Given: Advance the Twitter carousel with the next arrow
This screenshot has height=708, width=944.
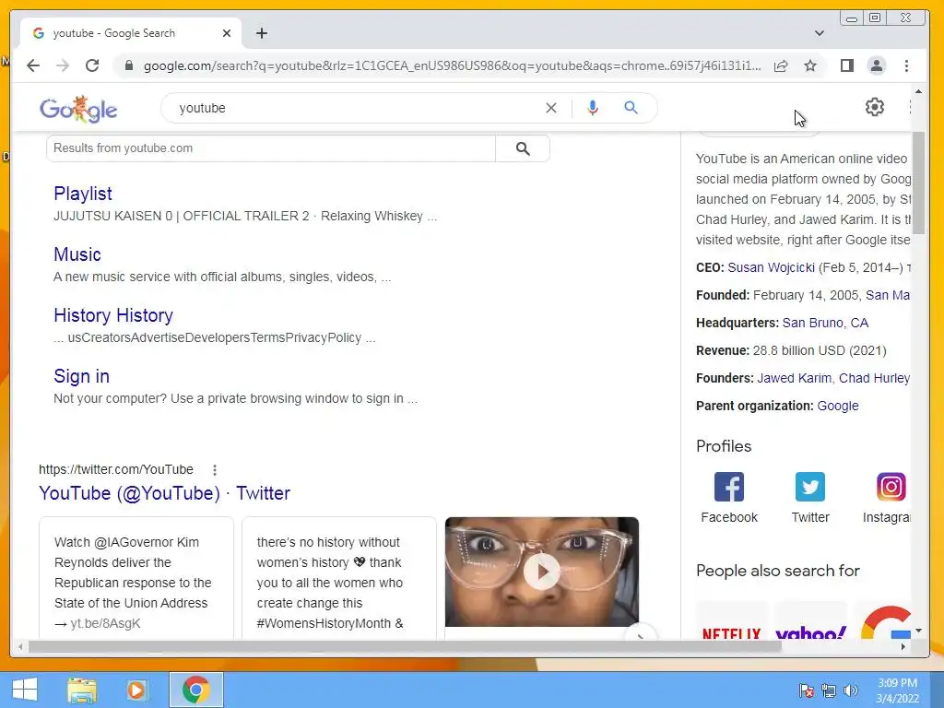Looking at the screenshot, I should tap(641, 633).
